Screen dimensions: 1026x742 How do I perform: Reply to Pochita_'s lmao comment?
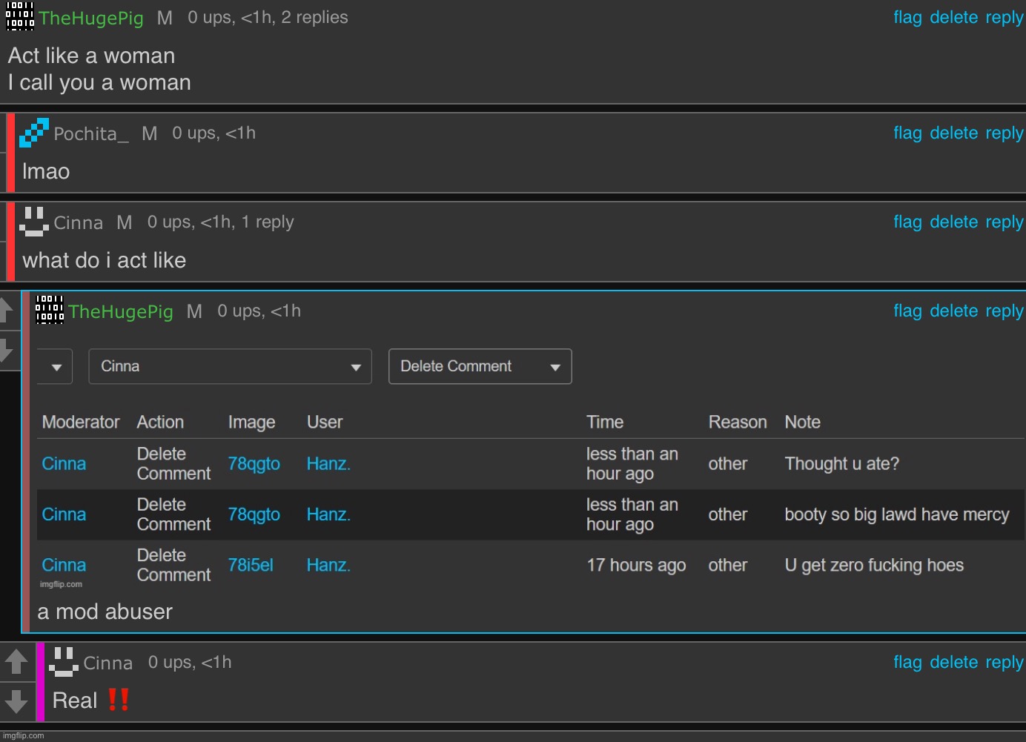pos(1005,133)
